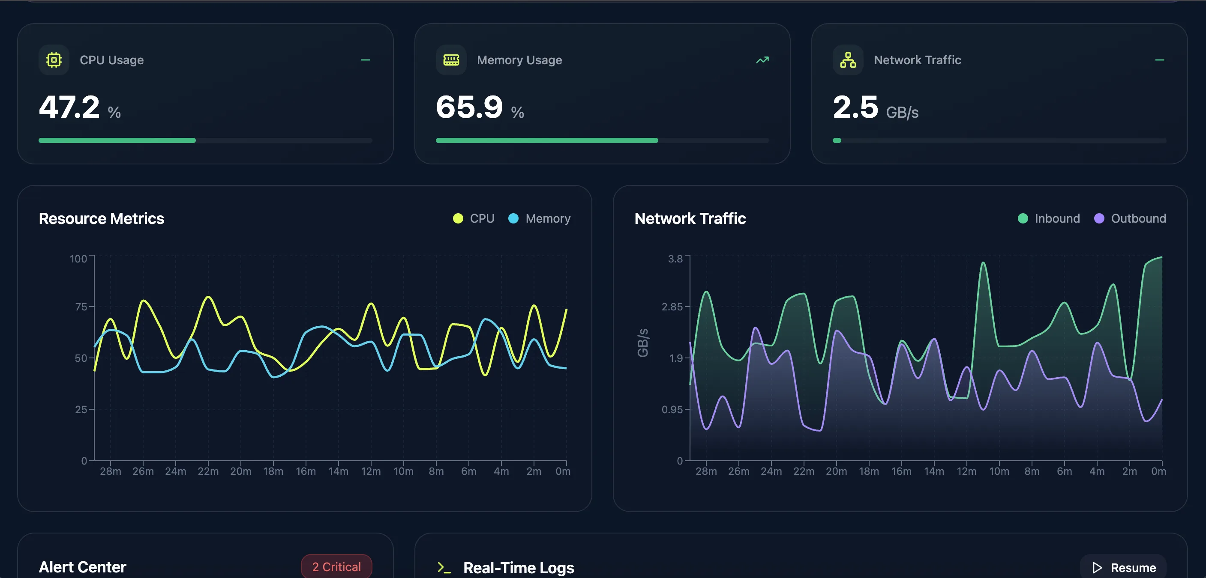
Task: Click the network topology icon on Network Traffic card
Action: (x=847, y=60)
